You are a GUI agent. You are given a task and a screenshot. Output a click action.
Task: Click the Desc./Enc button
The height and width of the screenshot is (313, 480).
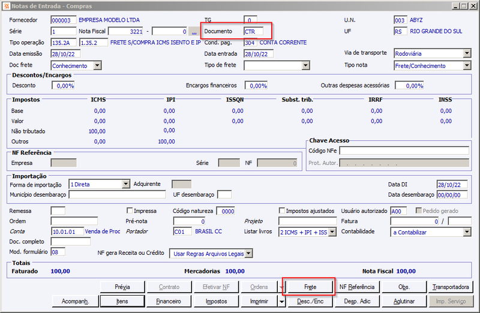[x=310, y=302]
